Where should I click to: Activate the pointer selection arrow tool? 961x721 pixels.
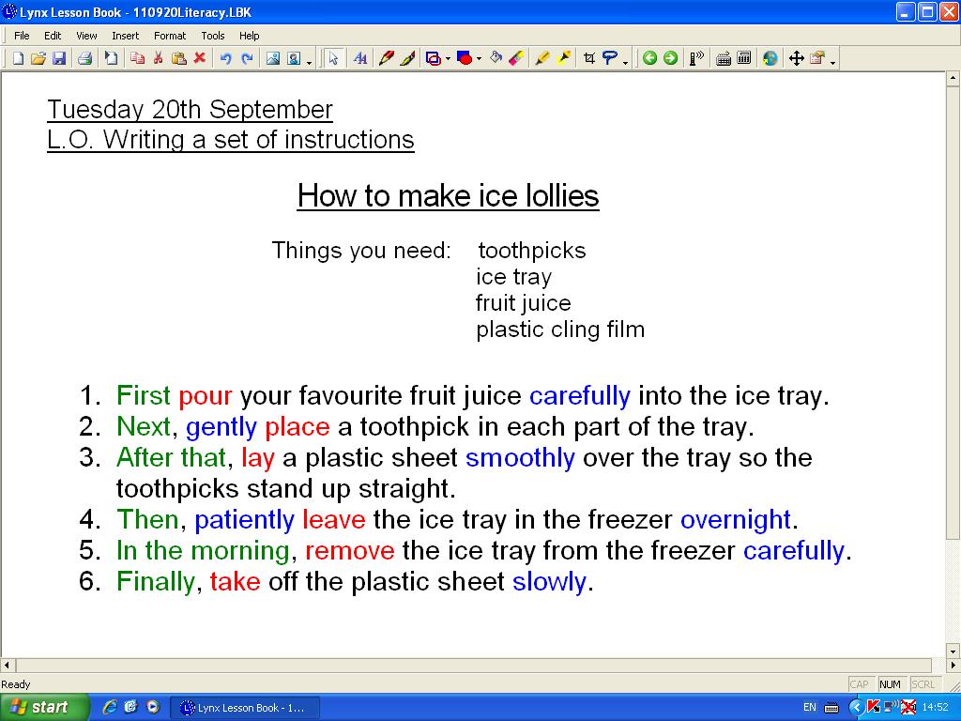click(x=332, y=57)
